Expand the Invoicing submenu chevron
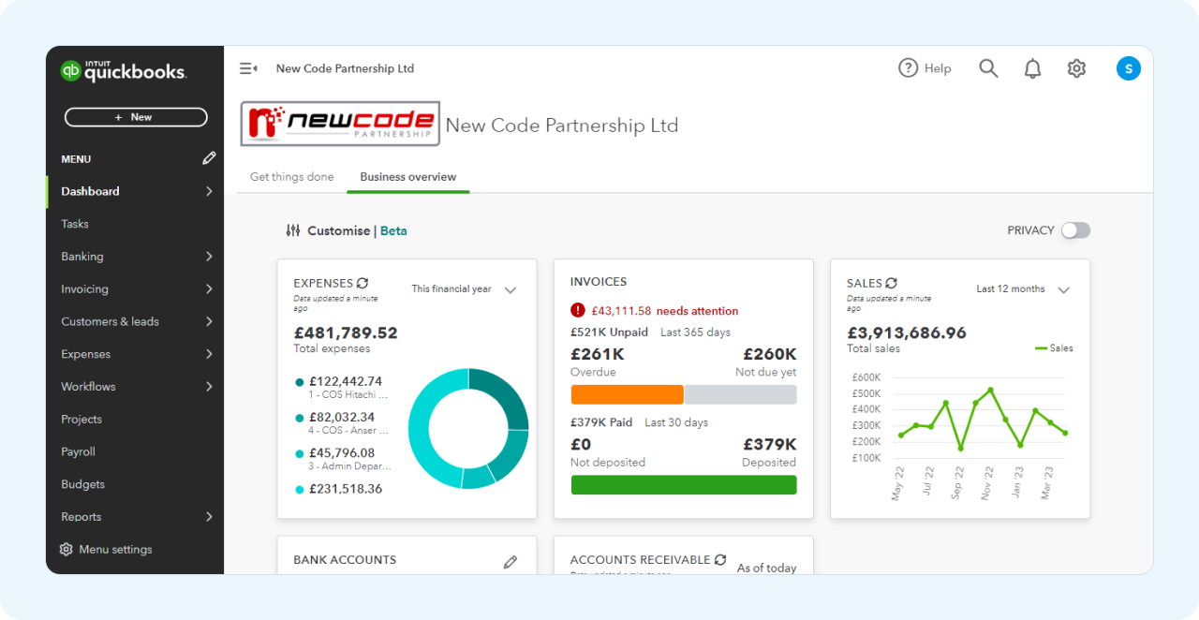 (209, 289)
